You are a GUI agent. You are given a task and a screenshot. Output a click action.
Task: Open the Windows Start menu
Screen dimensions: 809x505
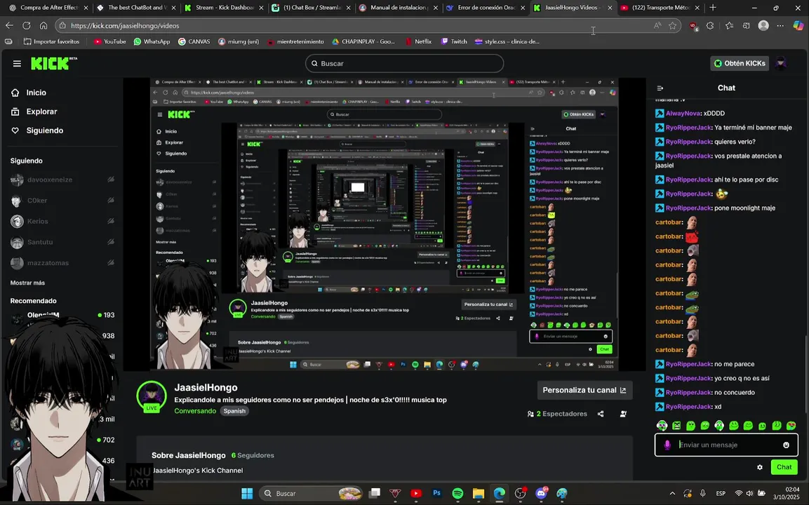(247, 493)
